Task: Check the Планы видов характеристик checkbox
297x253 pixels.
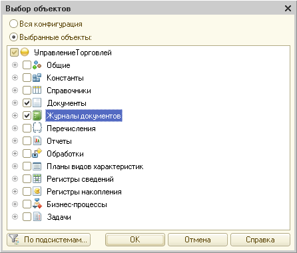Action: (x=27, y=166)
